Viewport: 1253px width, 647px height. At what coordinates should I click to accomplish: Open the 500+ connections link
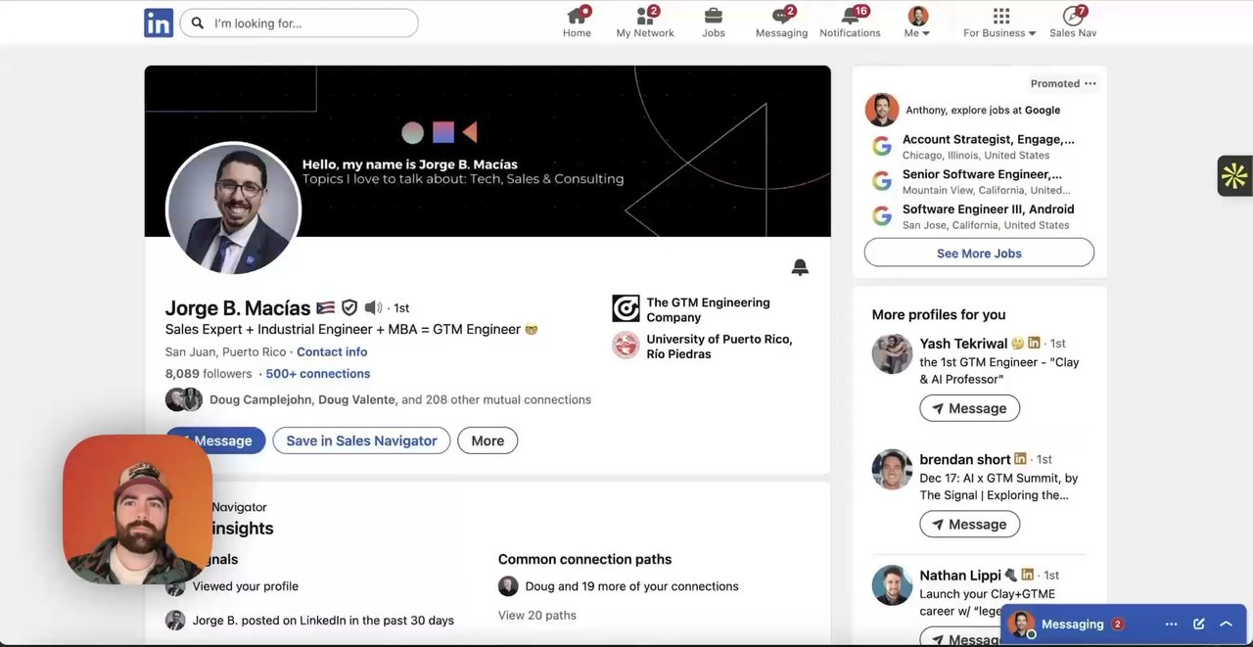(x=318, y=373)
